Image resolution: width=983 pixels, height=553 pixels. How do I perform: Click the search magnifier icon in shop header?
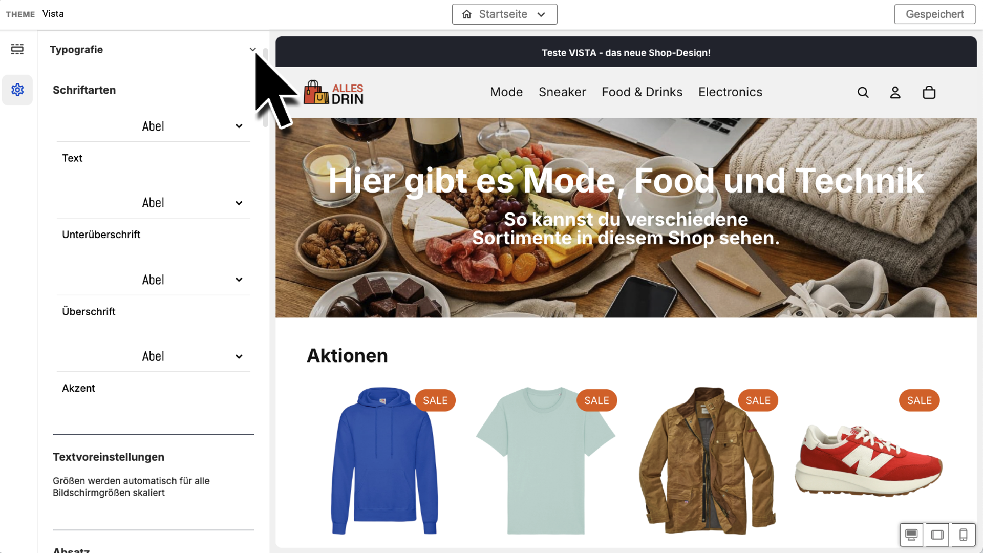pos(863,93)
